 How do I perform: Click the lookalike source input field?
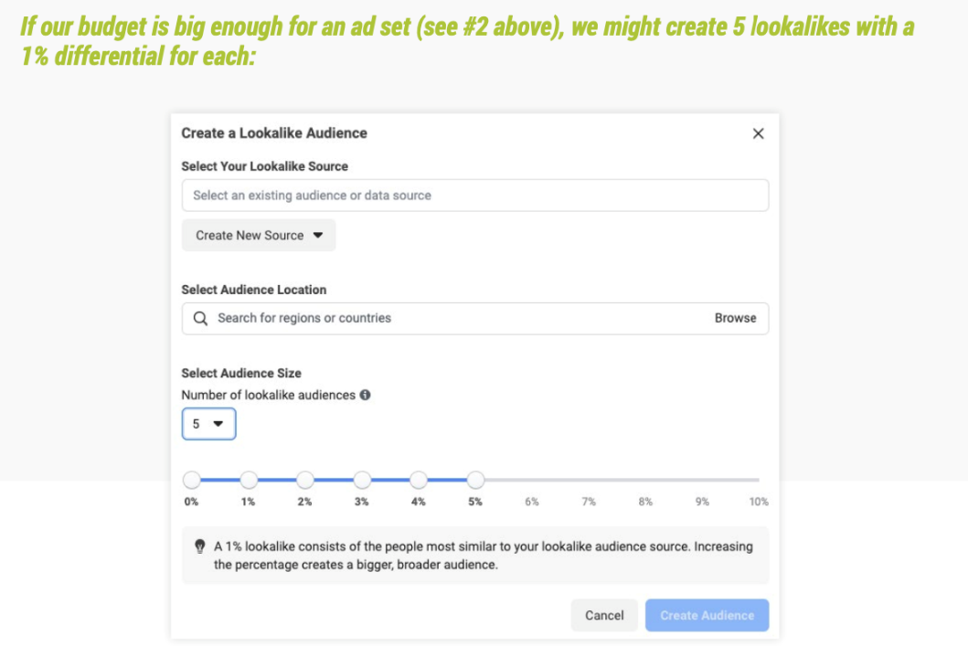(x=475, y=196)
